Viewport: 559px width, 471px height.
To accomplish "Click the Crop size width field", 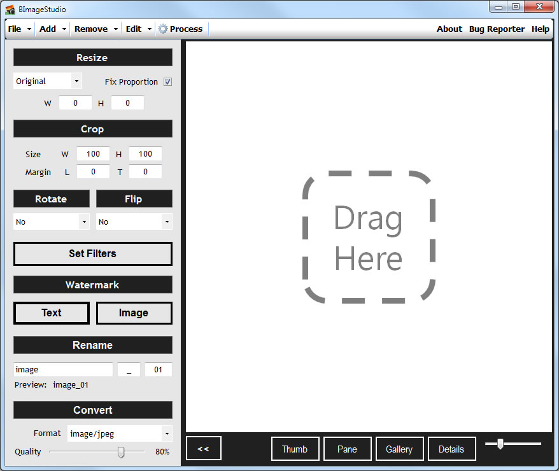I will point(93,154).
